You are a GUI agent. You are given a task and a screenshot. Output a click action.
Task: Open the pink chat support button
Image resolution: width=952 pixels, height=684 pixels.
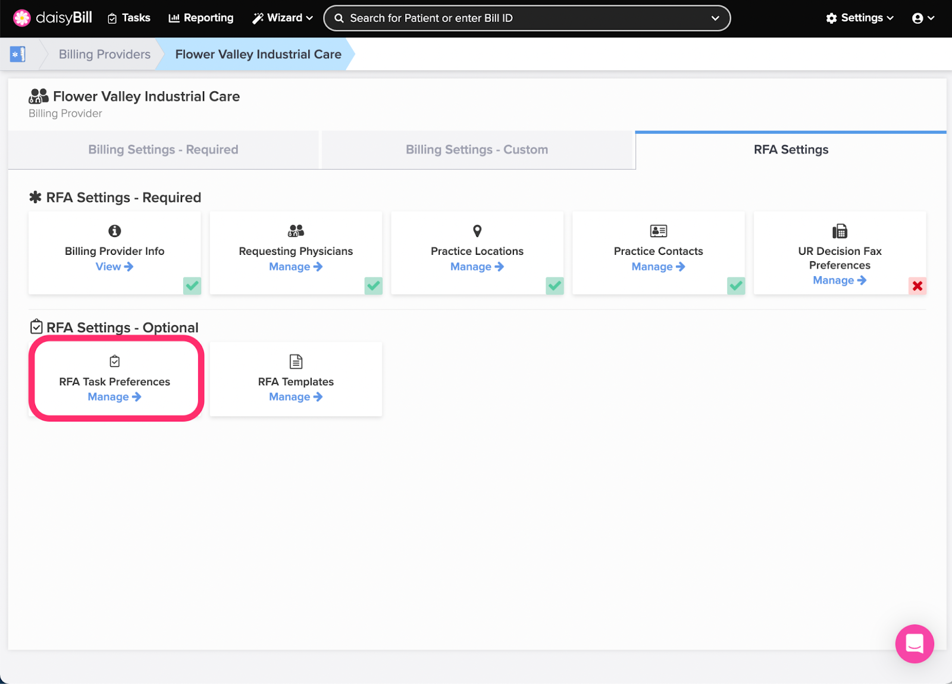coord(915,644)
